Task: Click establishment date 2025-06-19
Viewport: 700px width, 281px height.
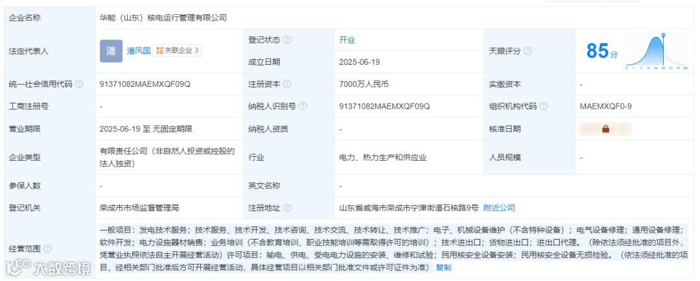Action: 359,62
